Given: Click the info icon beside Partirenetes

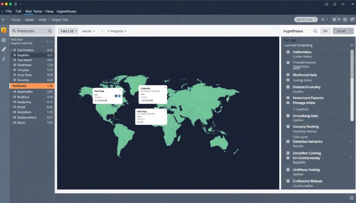Looking at the screenshot, I should [x=288, y=52].
